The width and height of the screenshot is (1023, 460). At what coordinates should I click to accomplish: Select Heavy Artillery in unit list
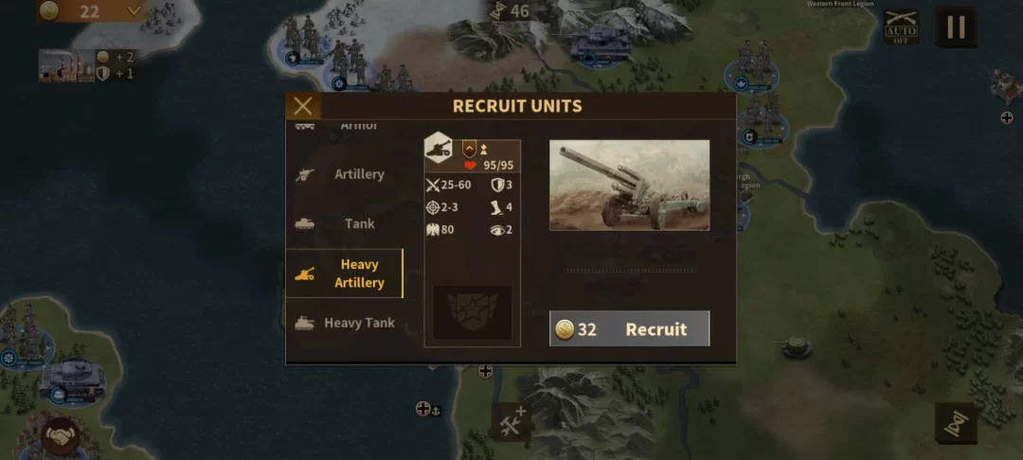pos(345,274)
